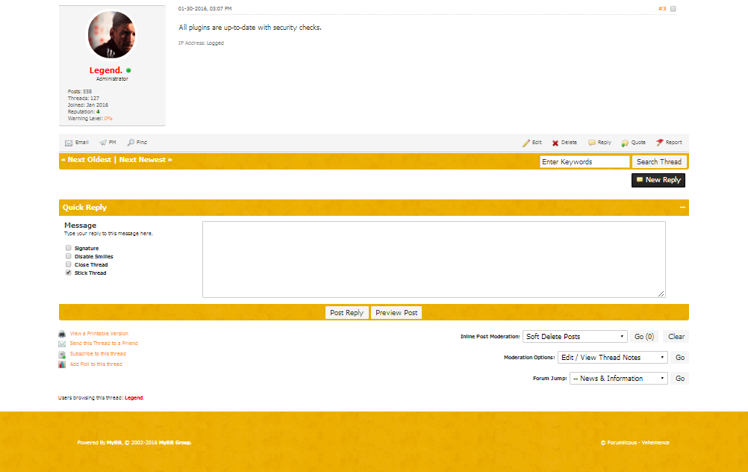Tick the Disable Smilies checkbox

pos(69,256)
